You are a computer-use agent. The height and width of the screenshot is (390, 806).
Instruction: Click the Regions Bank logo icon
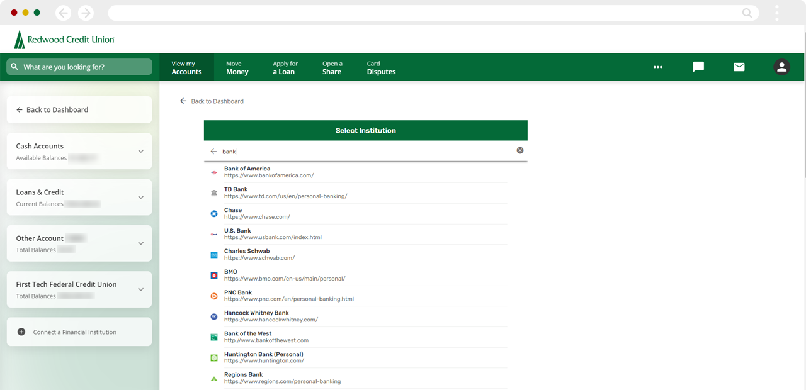point(214,378)
